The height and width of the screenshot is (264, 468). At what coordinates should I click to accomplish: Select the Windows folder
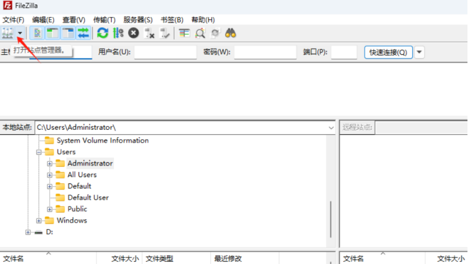72,221
